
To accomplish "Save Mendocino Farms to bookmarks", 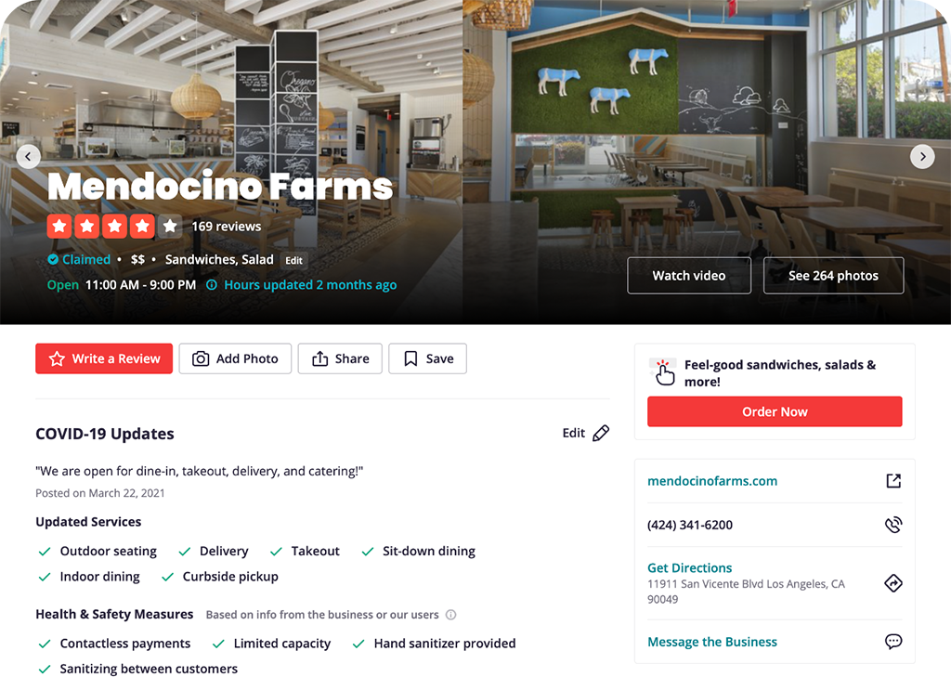I will 427,358.
